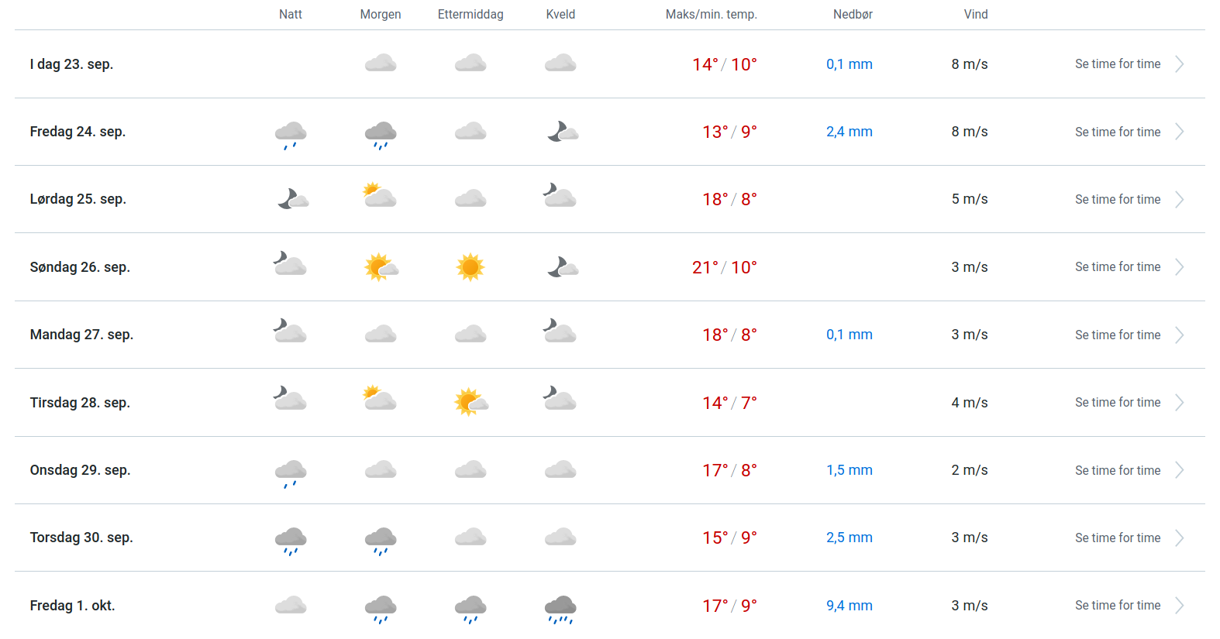
Task: Expand Søndag 26. sep. row chevron
Action: (x=1179, y=267)
